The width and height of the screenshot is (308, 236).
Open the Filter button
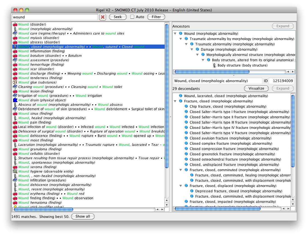(156, 17)
